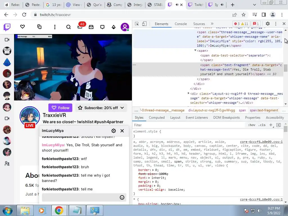This screenshot has width=288, height=216.
Task: Open the Layout tab
Action: pyautogui.click(x=175, y=118)
